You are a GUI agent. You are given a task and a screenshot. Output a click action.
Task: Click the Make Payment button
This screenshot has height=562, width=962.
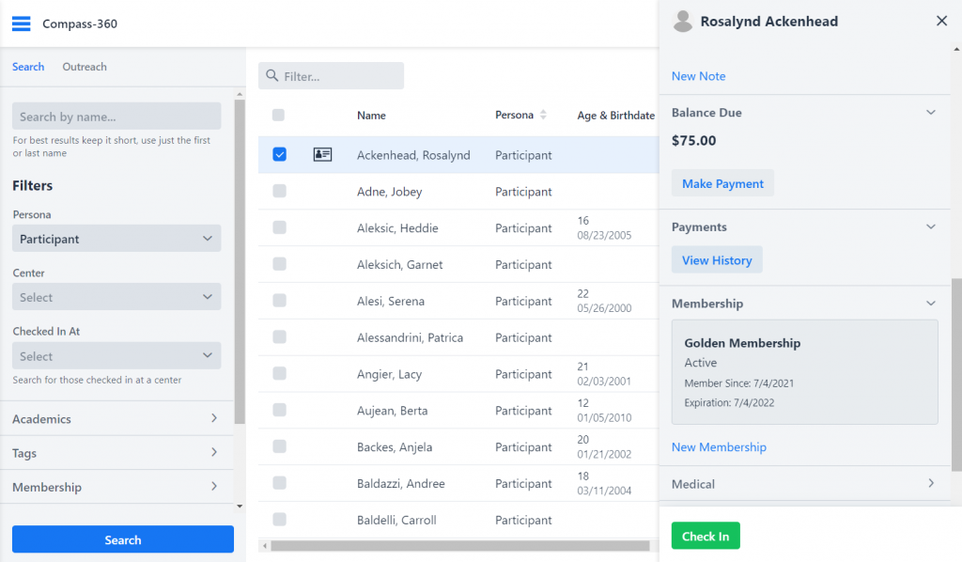722,183
